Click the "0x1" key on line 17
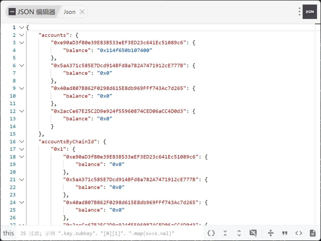 coord(58,149)
